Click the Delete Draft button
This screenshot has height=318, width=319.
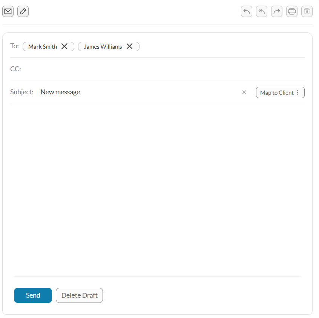point(79,295)
